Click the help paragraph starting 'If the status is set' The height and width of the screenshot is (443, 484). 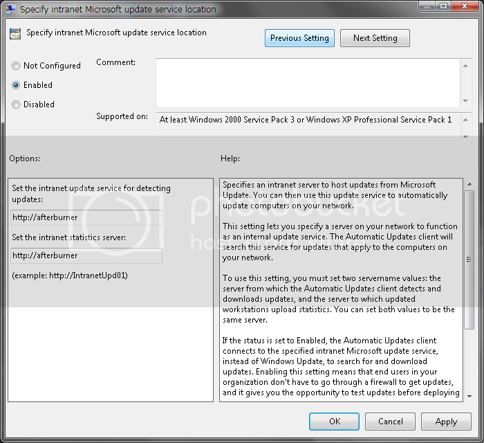(341, 366)
